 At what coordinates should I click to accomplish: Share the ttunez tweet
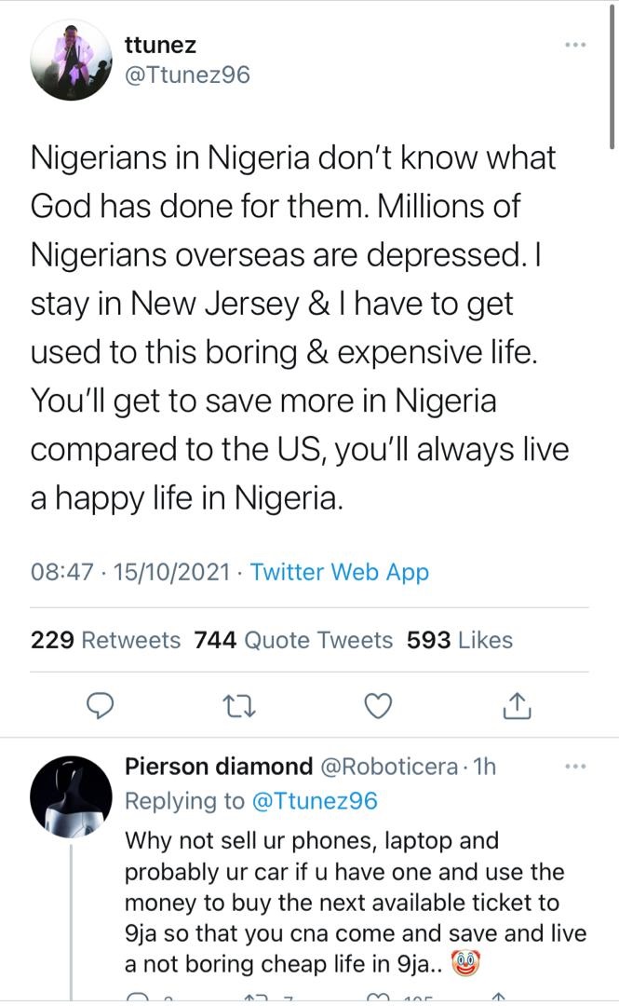517,707
